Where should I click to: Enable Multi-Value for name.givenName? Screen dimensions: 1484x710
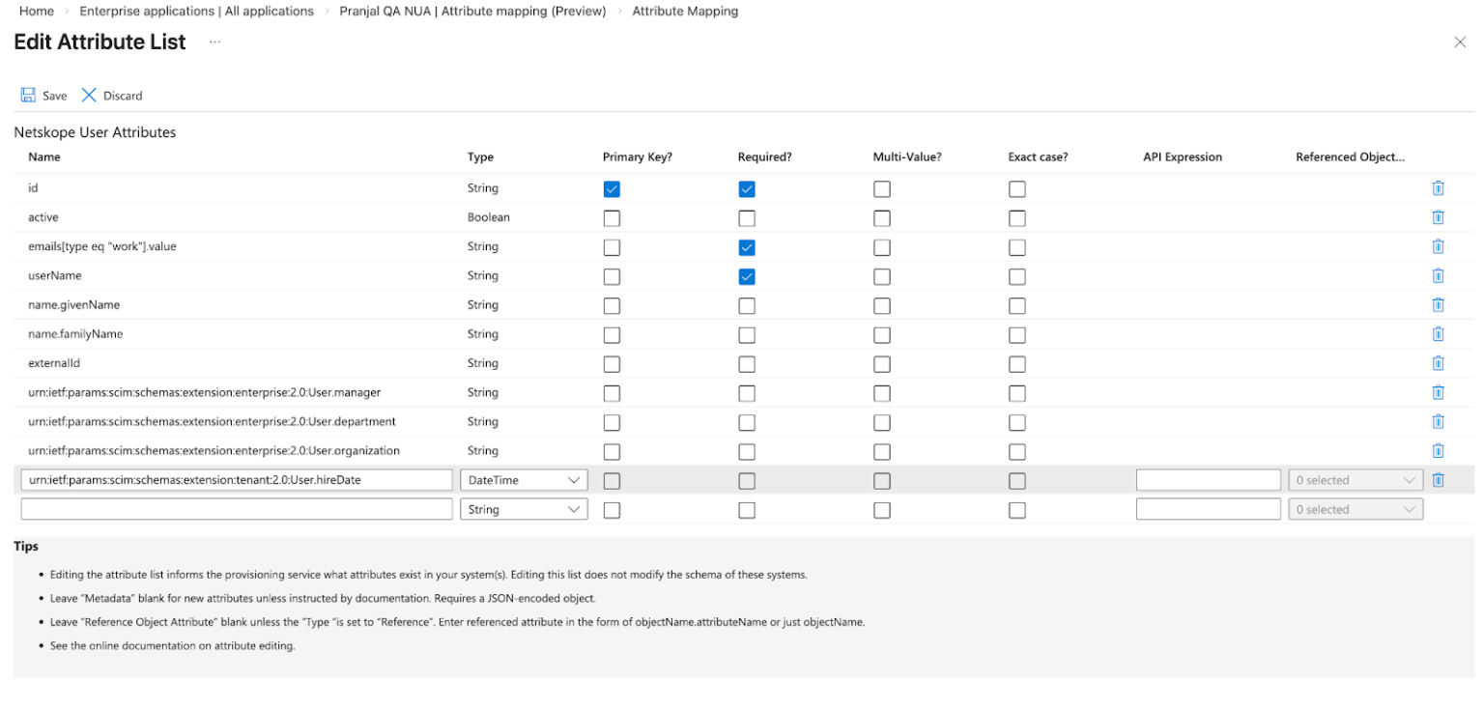pyautogui.click(x=882, y=306)
